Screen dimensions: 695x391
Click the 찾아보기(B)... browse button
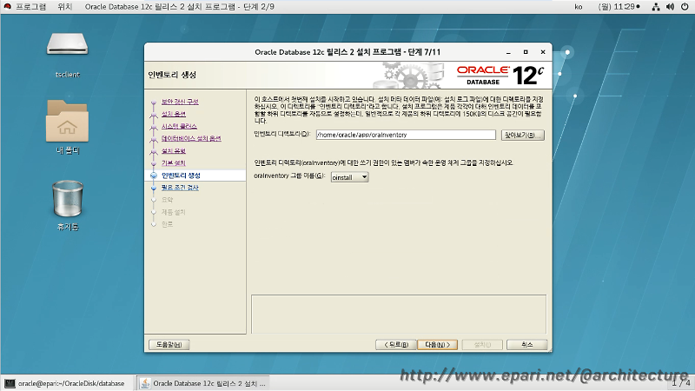(523, 135)
